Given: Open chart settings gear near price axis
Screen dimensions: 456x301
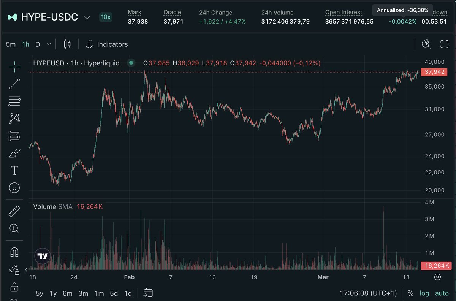Looking at the screenshot, I should coord(437,277).
